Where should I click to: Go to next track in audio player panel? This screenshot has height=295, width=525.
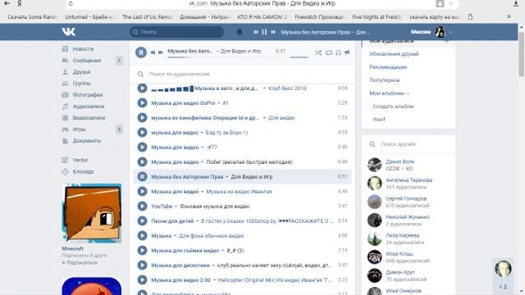[161, 52]
